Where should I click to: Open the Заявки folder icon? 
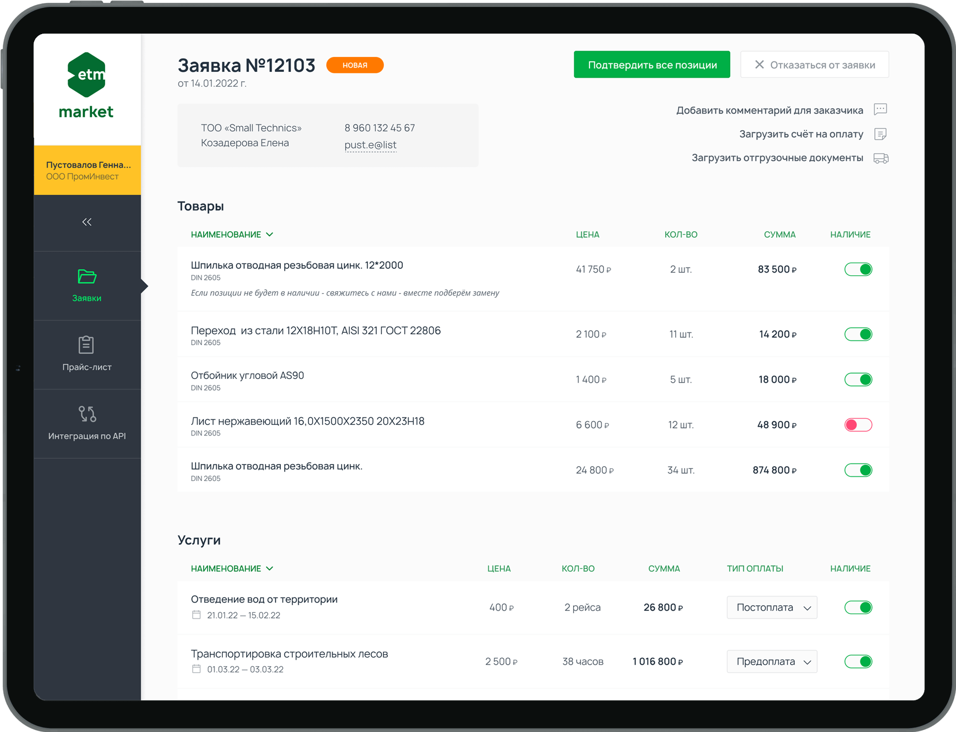coord(87,276)
